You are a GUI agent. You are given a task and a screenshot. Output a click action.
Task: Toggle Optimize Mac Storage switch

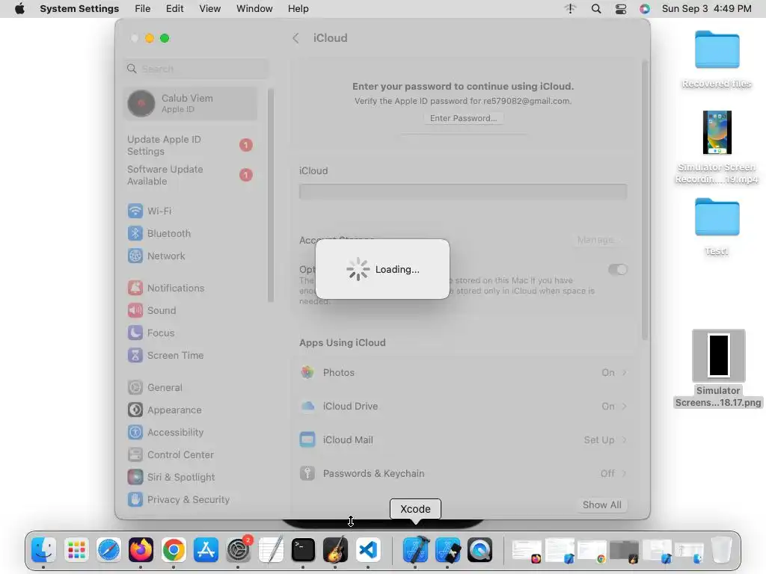click(x=617, y=269)
